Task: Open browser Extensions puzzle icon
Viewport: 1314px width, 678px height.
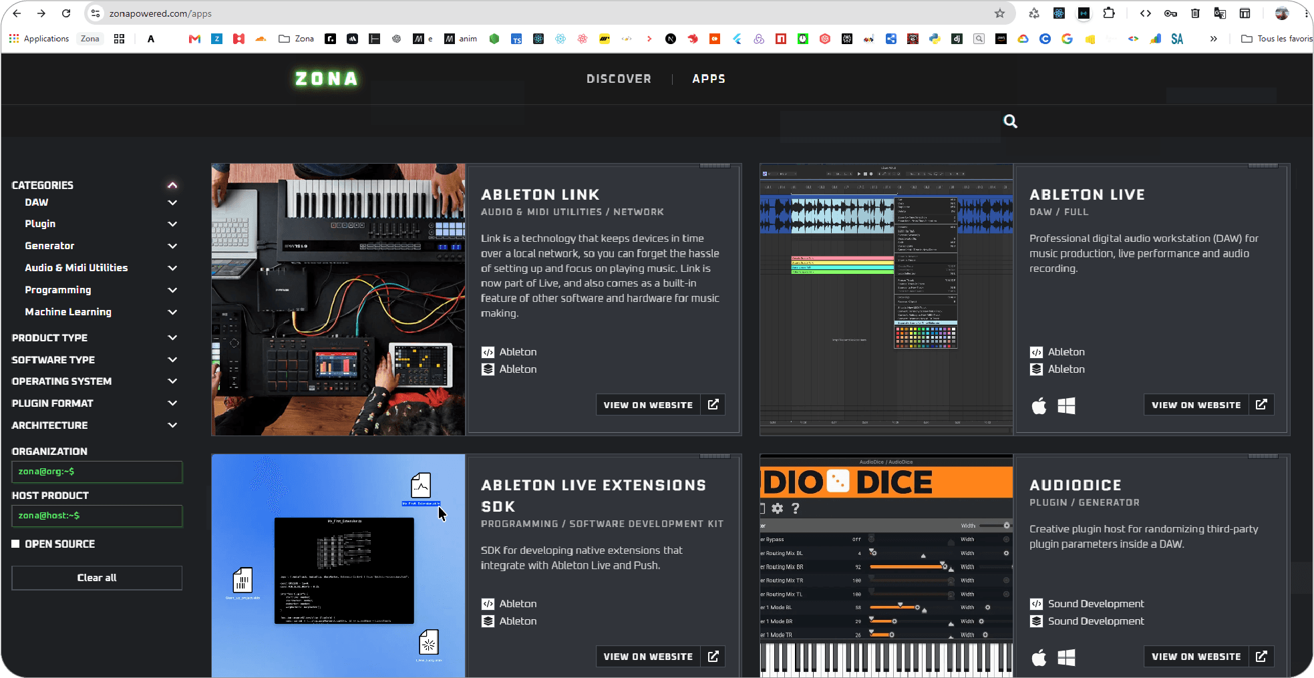Action: click(1109, 13)
